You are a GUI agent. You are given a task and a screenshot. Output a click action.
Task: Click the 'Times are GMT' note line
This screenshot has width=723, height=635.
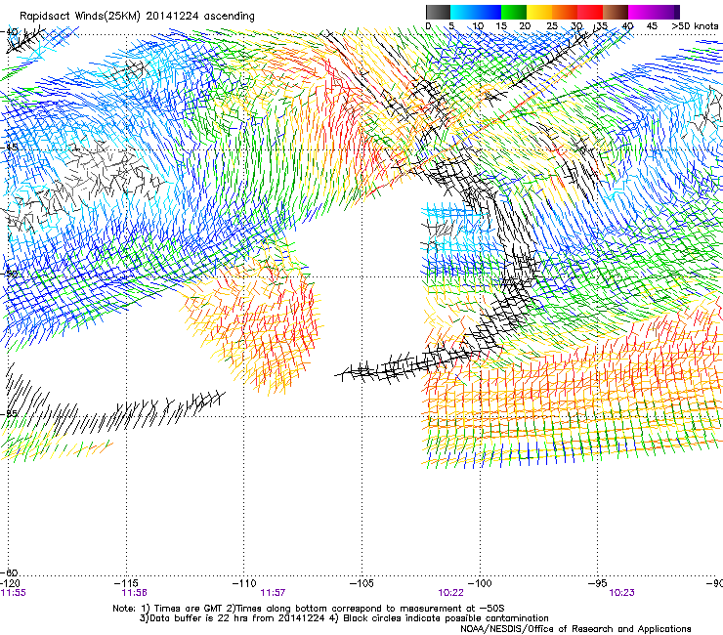pos(309,609)
